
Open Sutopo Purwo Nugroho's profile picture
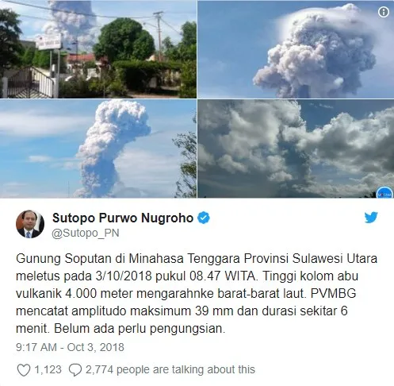click(x=30, y=224)
